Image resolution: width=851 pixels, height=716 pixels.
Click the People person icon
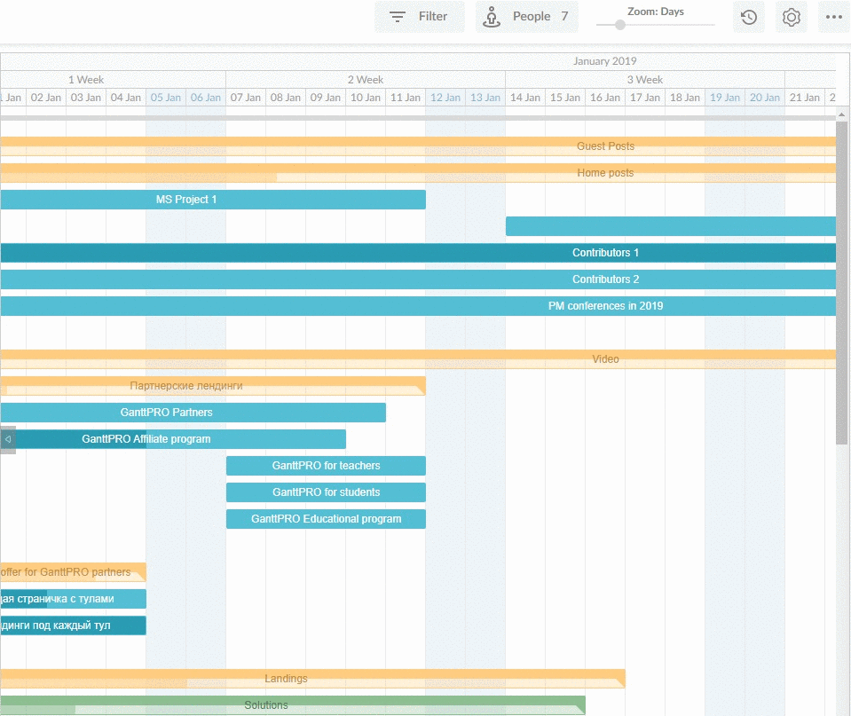tap(492, 17)
